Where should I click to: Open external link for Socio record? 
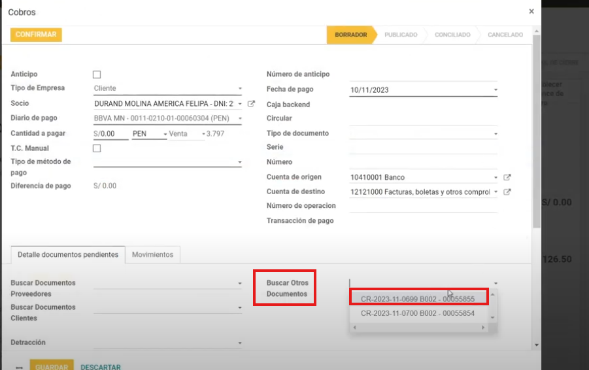251,103
